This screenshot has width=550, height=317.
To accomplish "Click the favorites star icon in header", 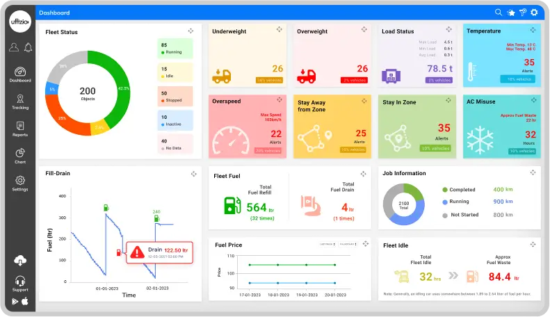I will click(510, 13).
